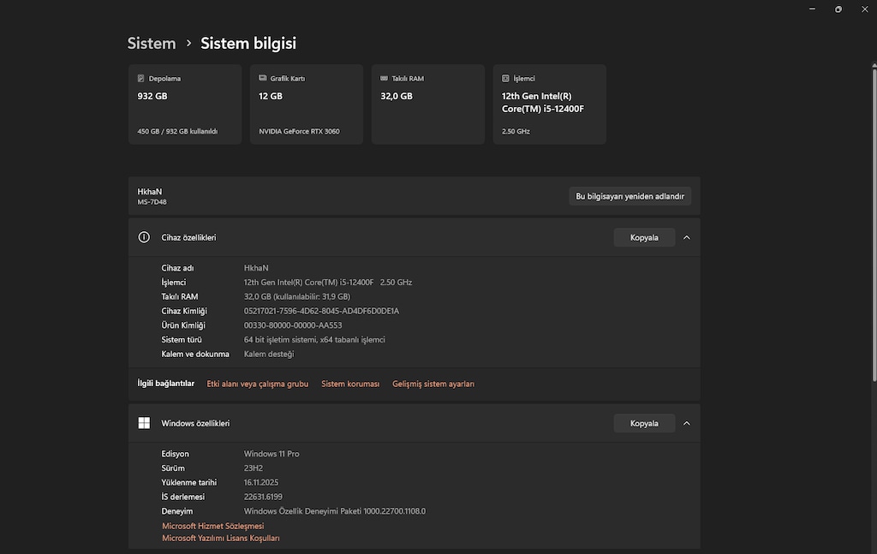Collapse the Cihaz özellikleri section chevron

pos(686,237)
